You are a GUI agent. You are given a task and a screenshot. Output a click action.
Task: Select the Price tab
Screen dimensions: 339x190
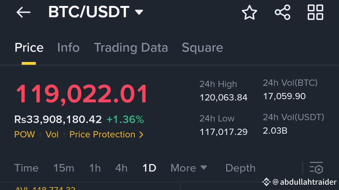(x=29, y=48)
